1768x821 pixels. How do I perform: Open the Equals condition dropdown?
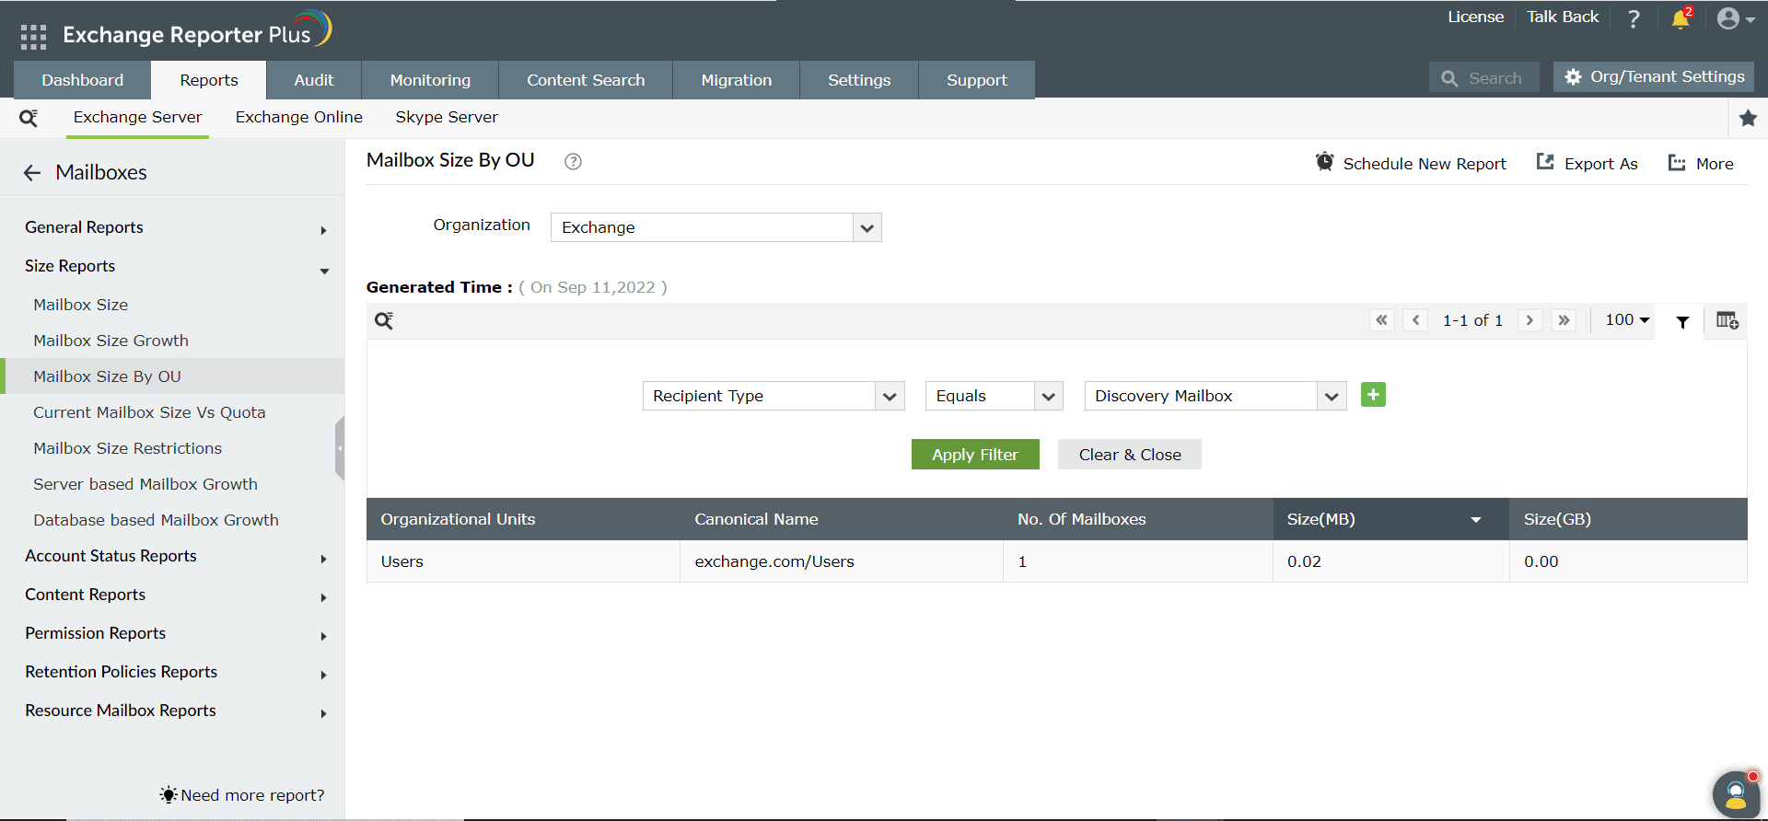click(x=994, y=396)
